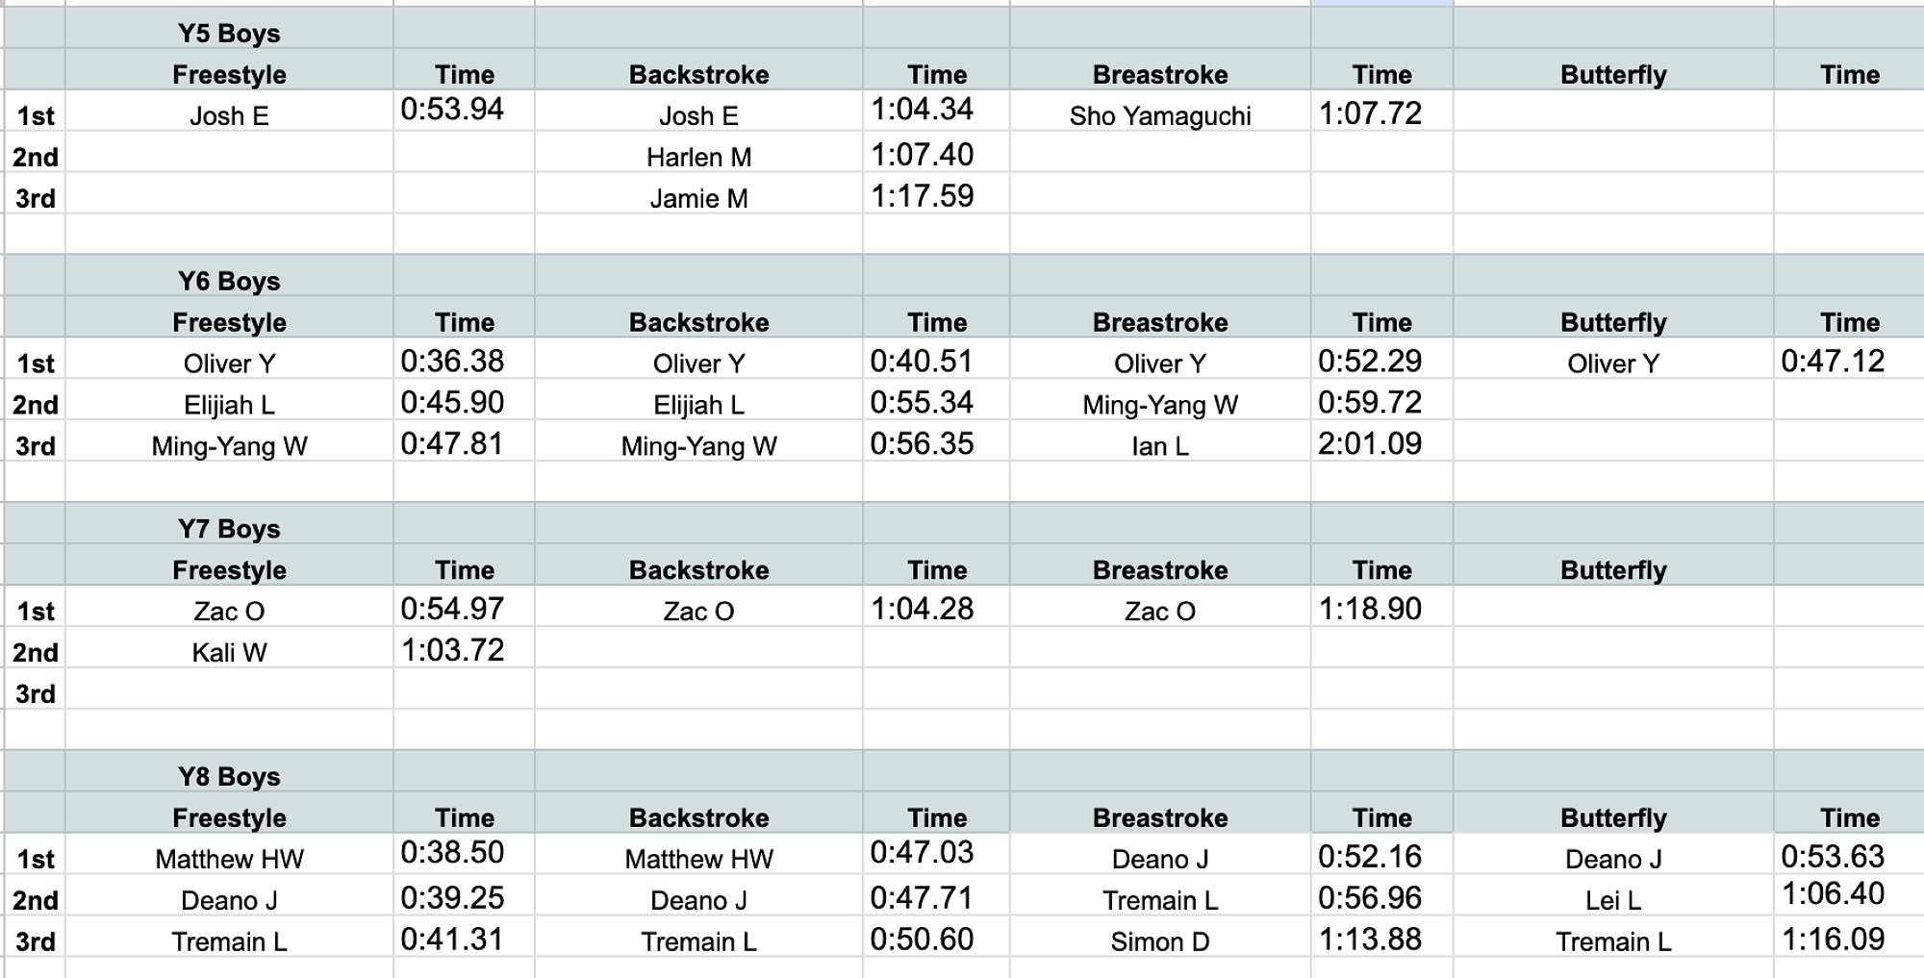Select the 2:01.09 time cell

[x=1369, y=444]
